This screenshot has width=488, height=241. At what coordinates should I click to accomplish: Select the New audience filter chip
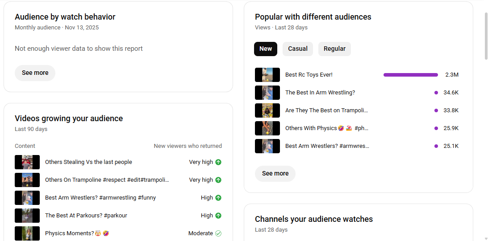coord(266,49)
